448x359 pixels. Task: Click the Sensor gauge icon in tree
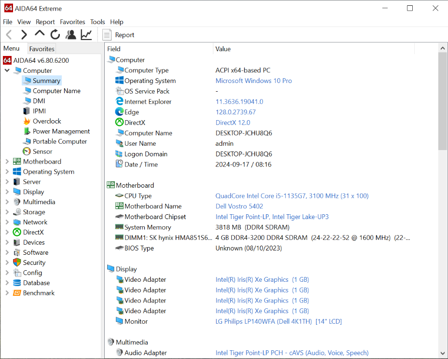tap(27, 152)
